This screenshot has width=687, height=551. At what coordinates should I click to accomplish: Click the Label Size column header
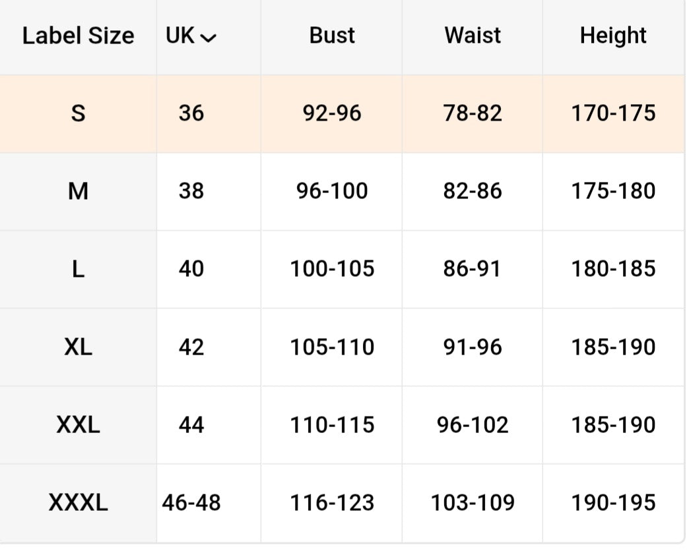pyautogui.click(x=78, y=36)
